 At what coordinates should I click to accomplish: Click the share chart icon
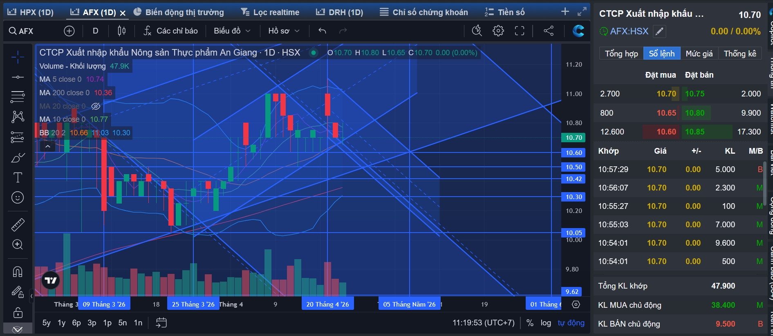click(x=549, y=31)
